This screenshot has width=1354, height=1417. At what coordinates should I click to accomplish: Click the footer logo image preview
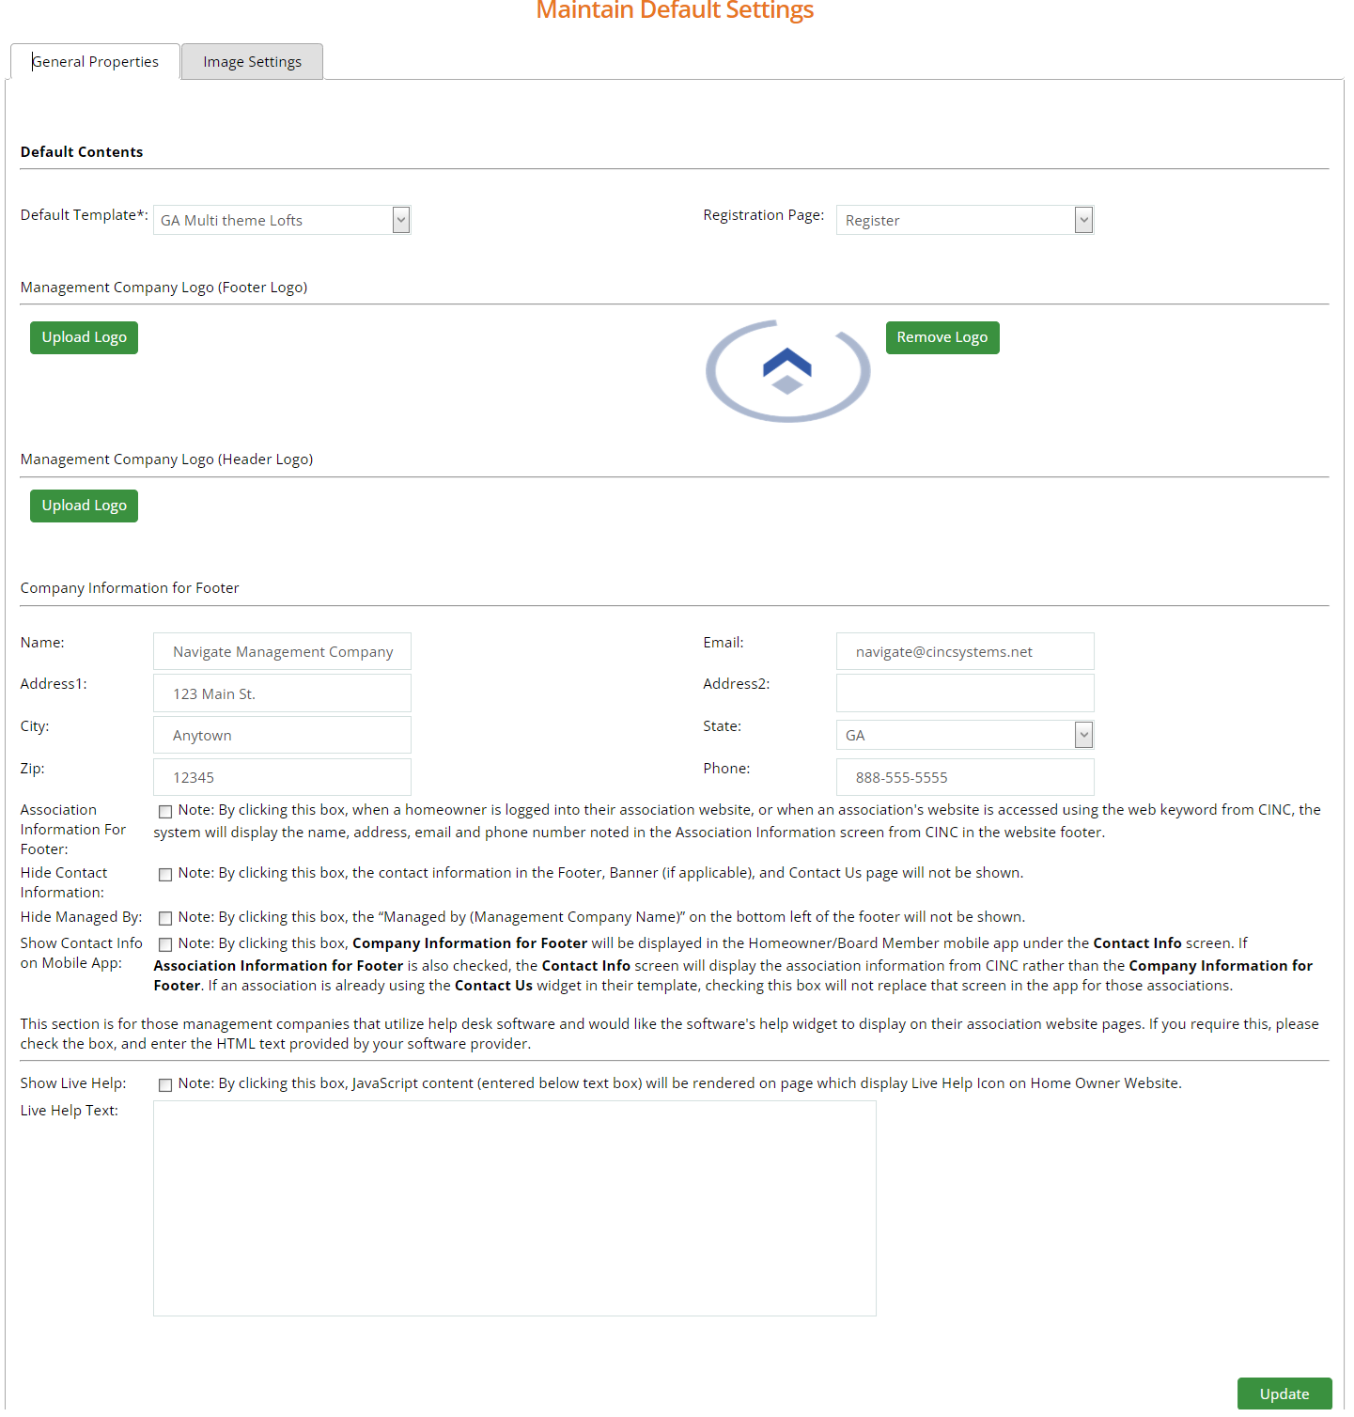tap(787, 371)
